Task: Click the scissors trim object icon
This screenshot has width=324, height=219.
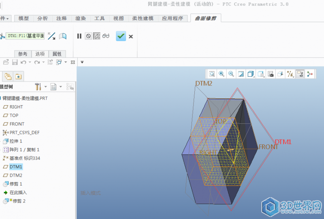Action: 2,36
